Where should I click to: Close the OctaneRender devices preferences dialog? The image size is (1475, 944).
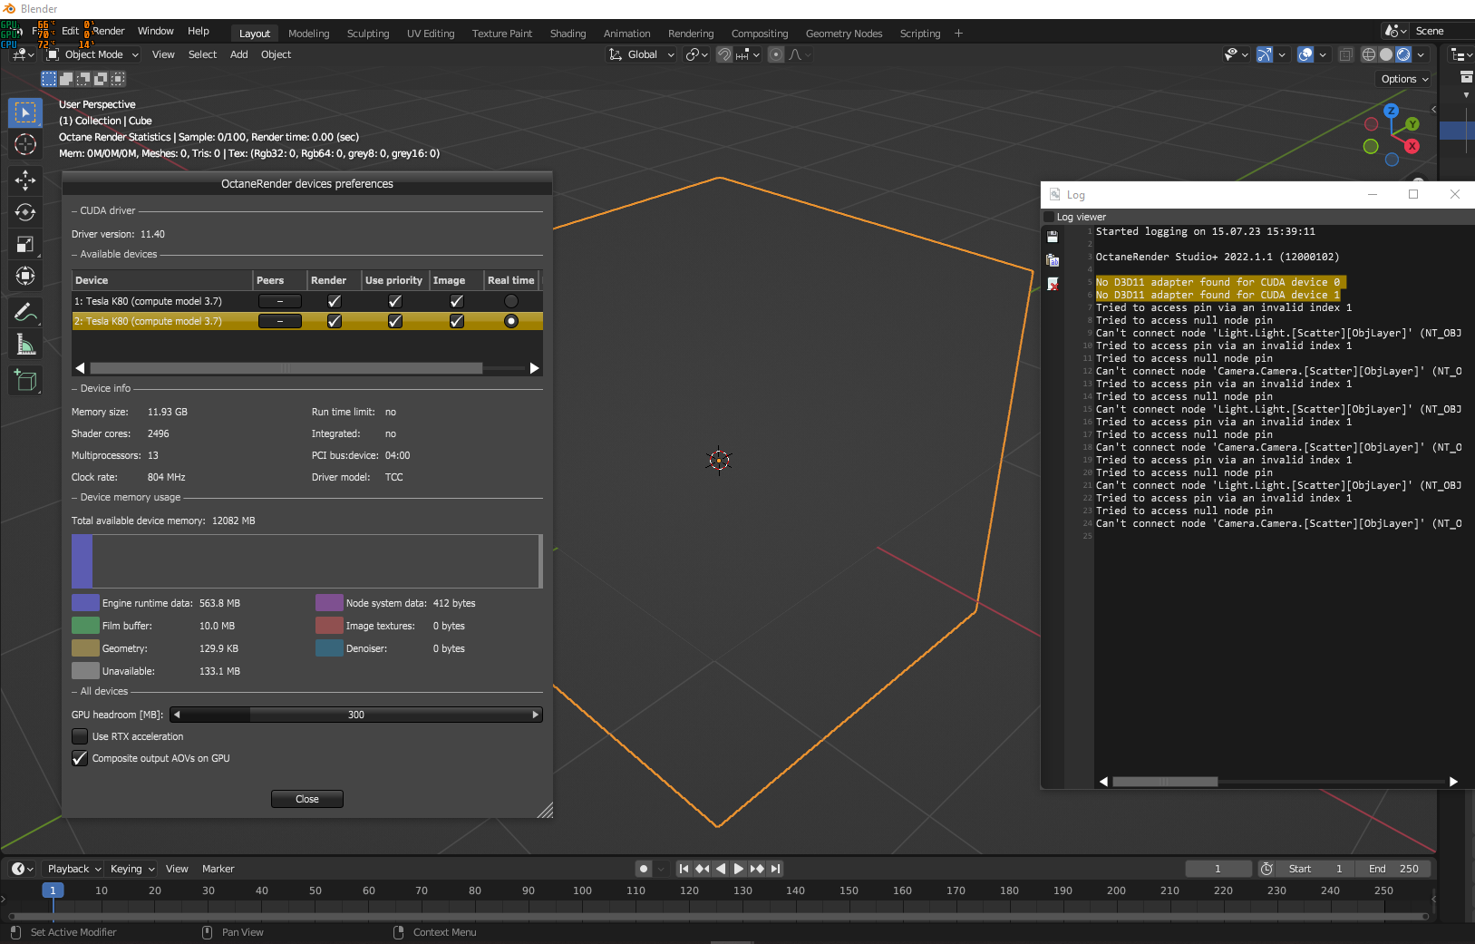pos(307,799)
